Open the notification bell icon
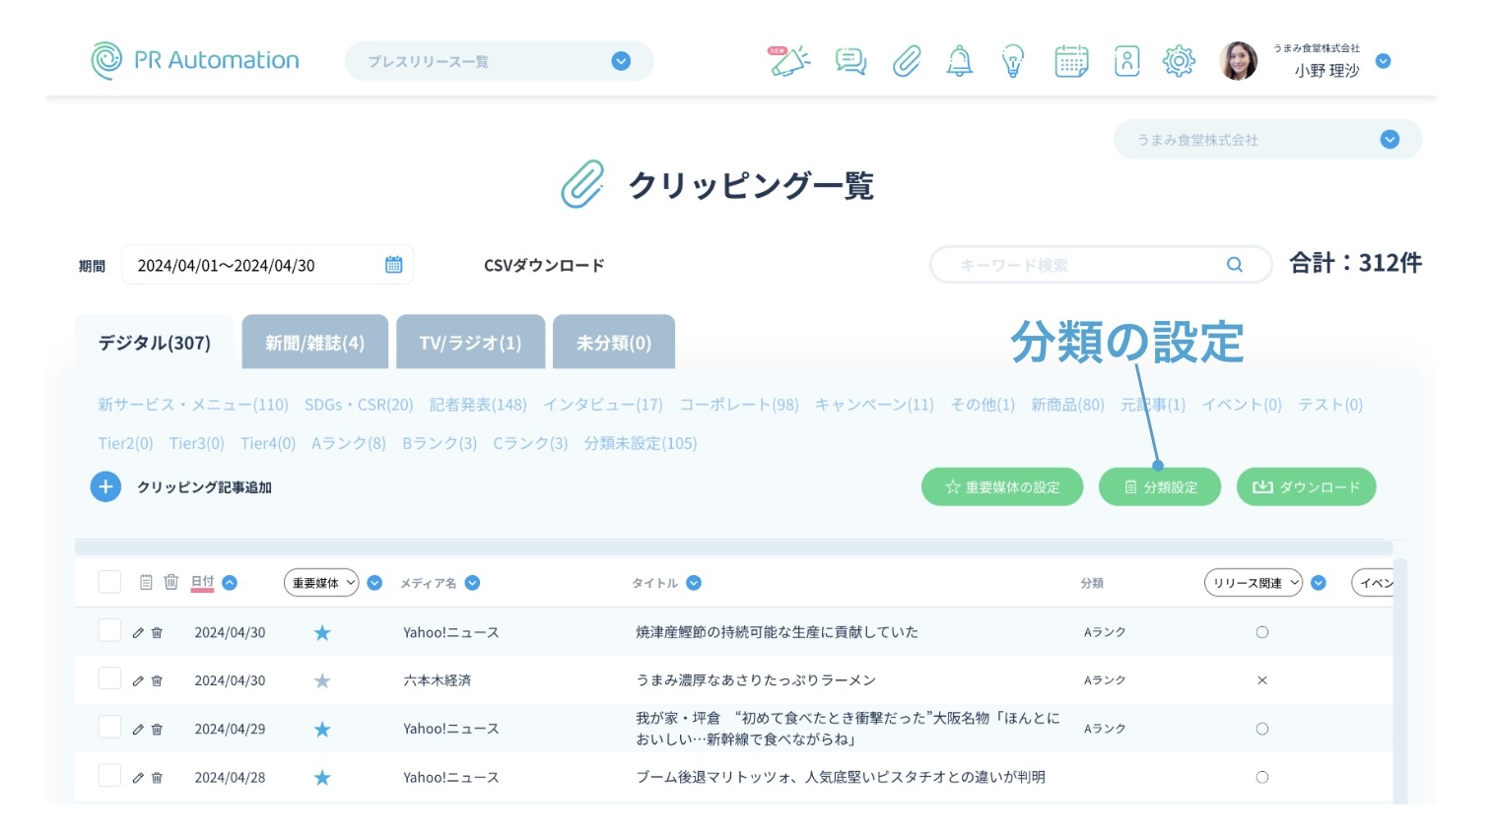Viewport: 1494px width, 835px height. (x=959, y=61)
